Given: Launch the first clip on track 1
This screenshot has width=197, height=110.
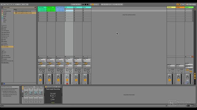Looking at the screenshot, I should [38, 9].
